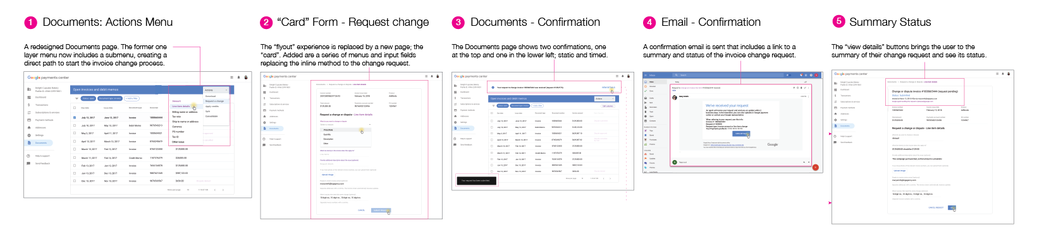
Task: Step 3 mockup: click Edit columns button
Action: pyautogui.click(x=608, y=106)
